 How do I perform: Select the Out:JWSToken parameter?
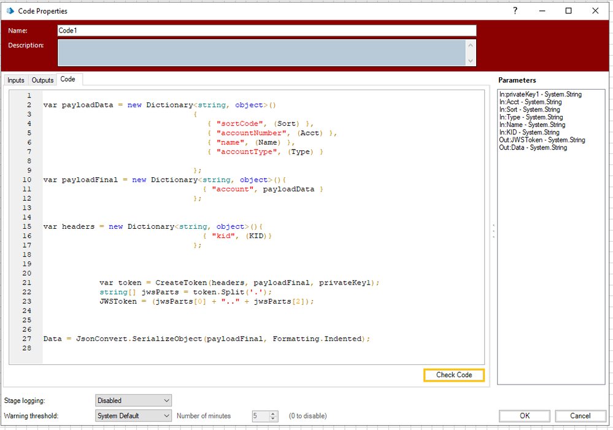pos(542,140)
